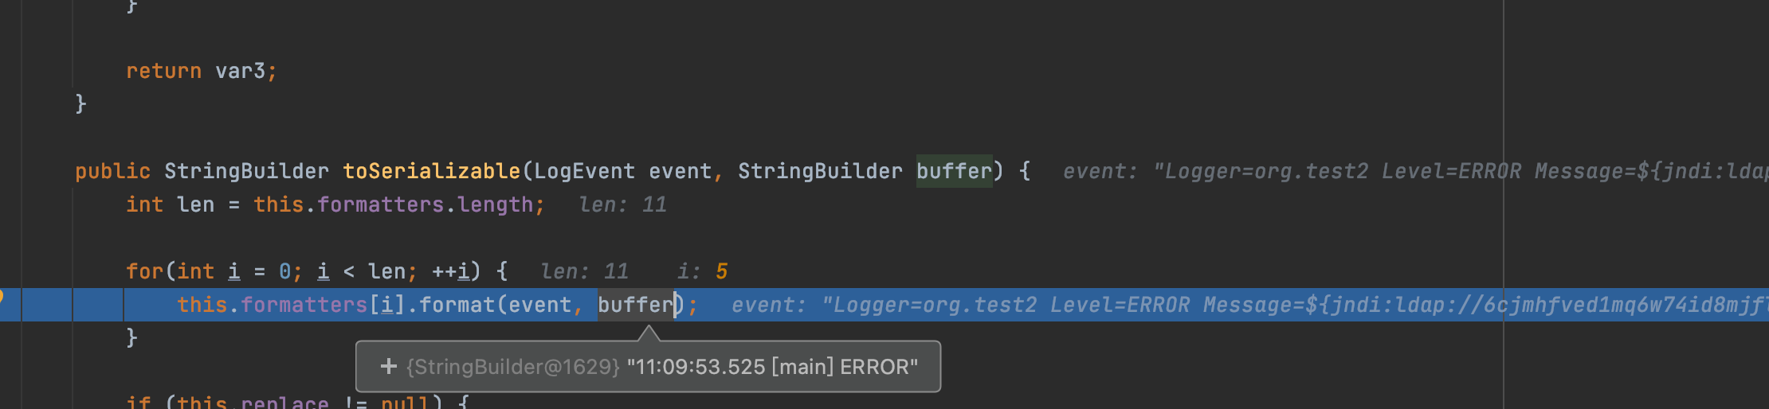Click the toSerializable method name
Image resolution: width=1769 pixels, height=409 pixels.
431,171
